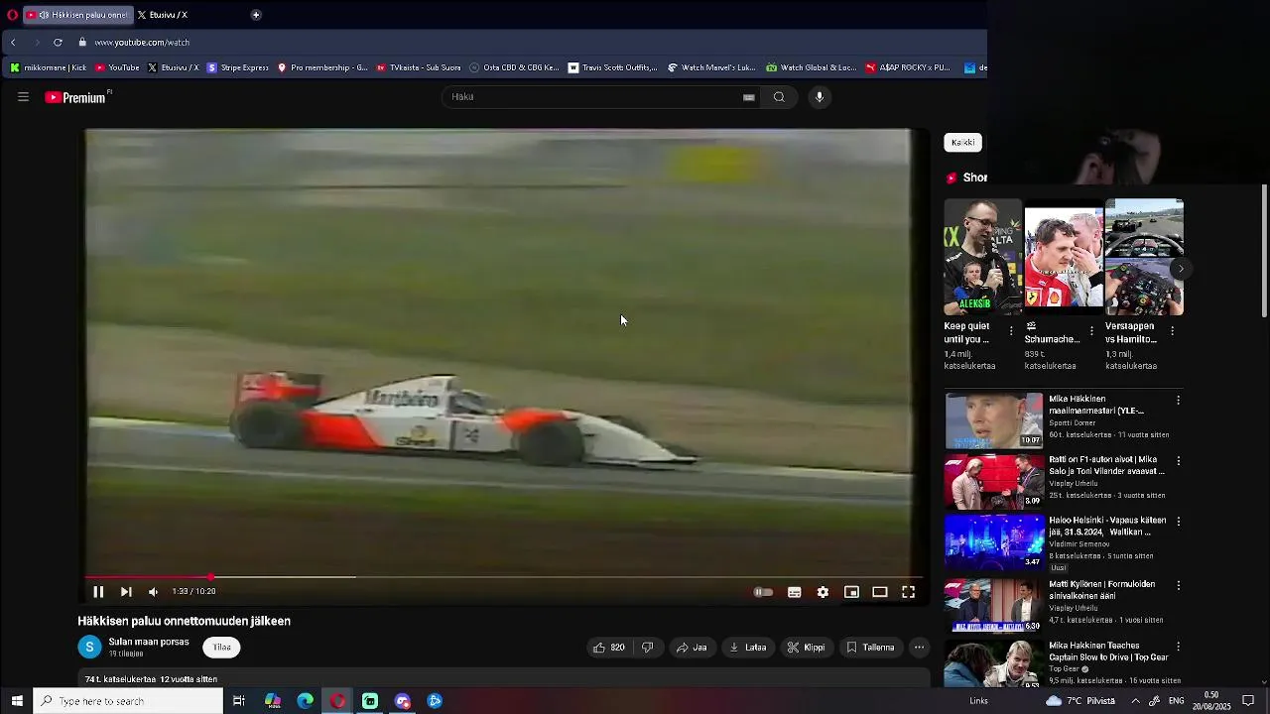Open Mika Häkkinen maailmanmestari video
This screenshot has height=714, width=1270.
994,420
